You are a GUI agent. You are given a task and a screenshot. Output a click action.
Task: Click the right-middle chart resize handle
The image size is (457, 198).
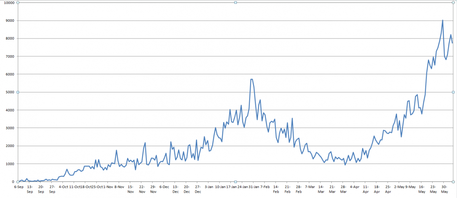pyautogui.click(x=453, y=92)
